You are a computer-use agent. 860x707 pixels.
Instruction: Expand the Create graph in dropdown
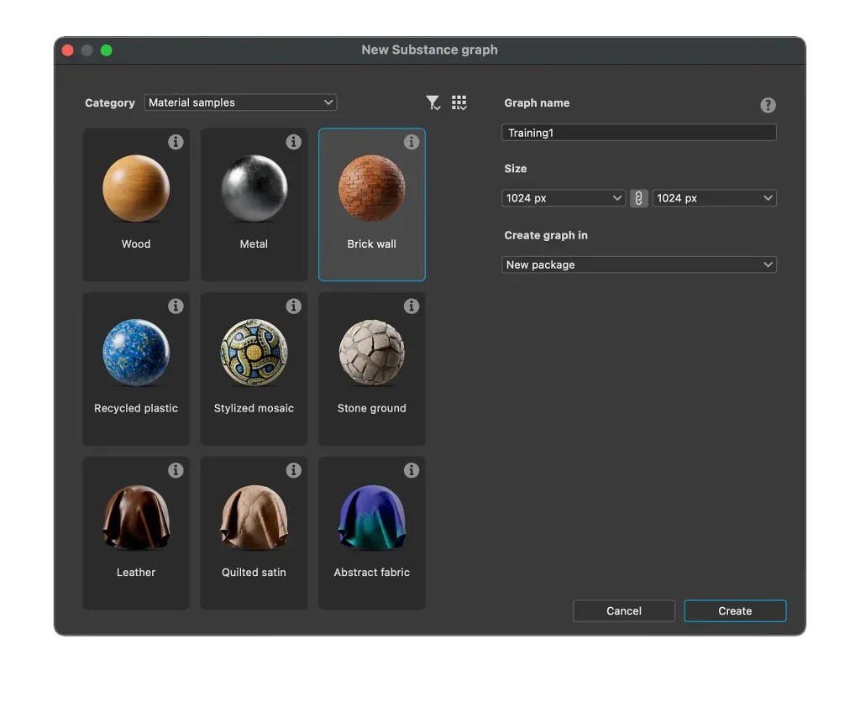[x=638, y=264]
